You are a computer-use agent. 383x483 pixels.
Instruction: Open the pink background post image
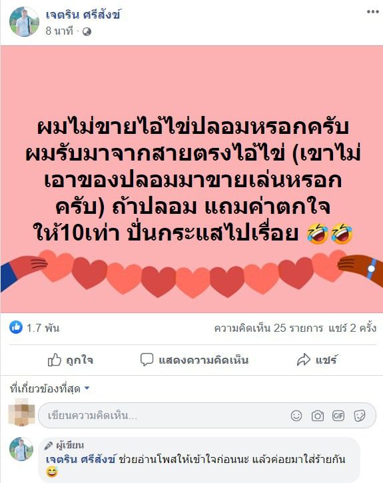192,179
